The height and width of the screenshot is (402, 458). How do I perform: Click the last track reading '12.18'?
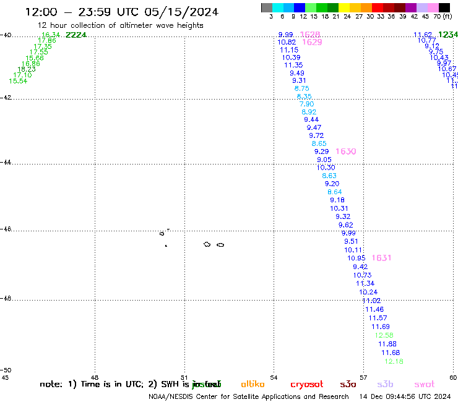click(394, 361)
